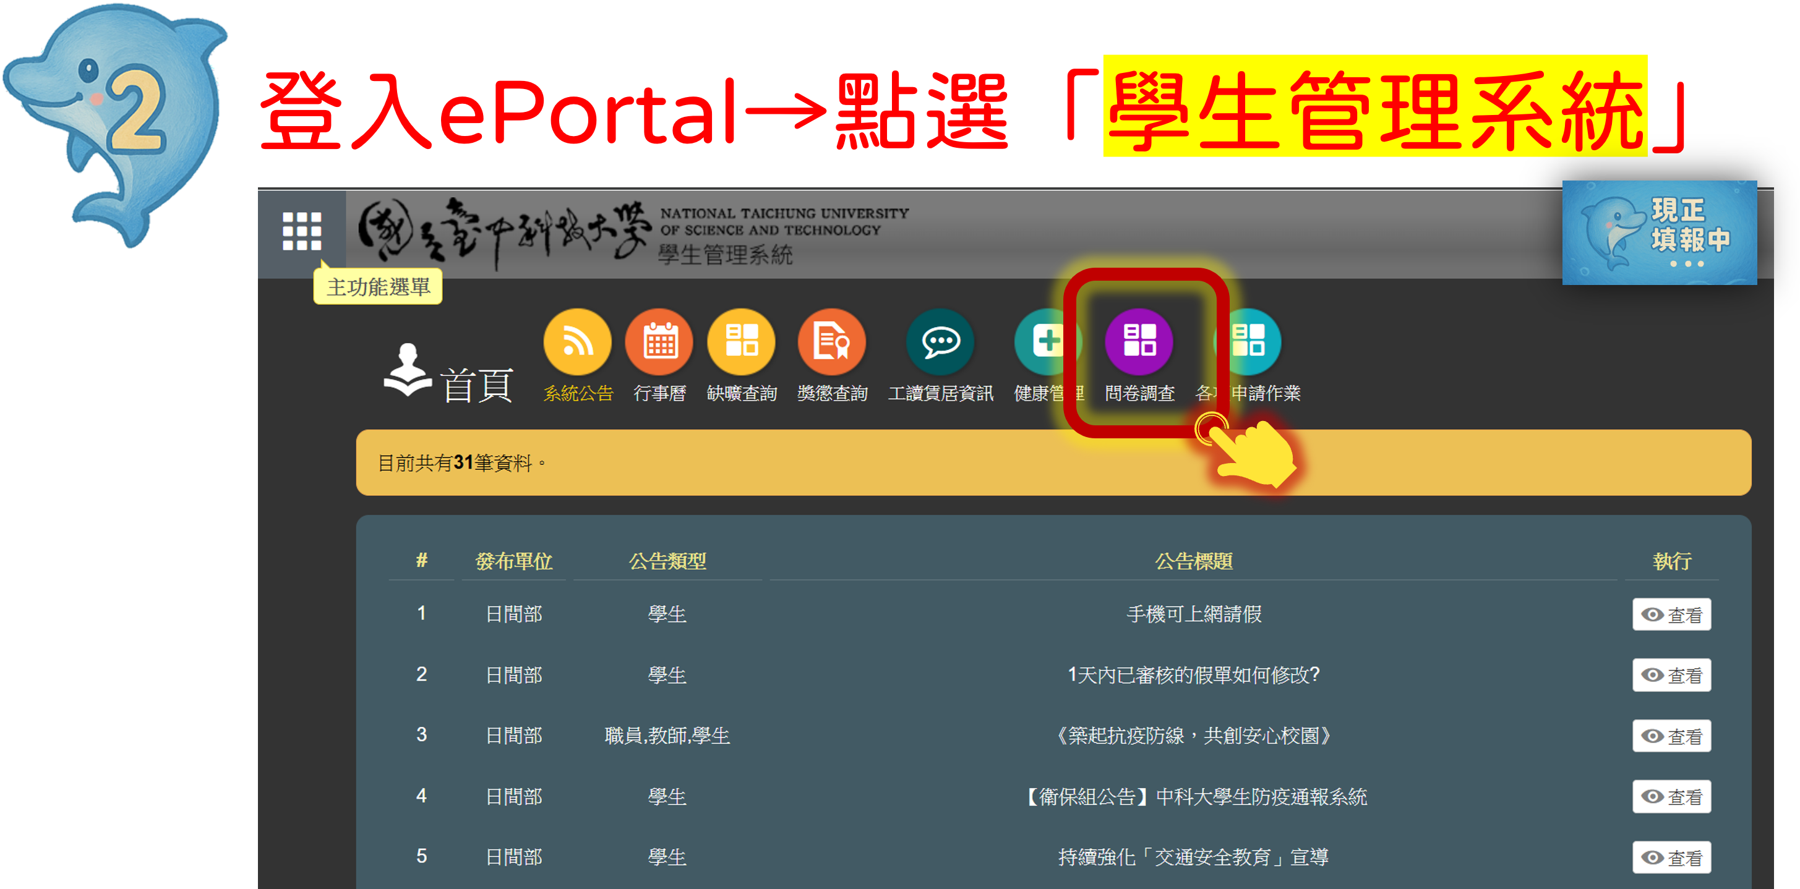Click the 獎懲查詢 menu label

[831, 393]
